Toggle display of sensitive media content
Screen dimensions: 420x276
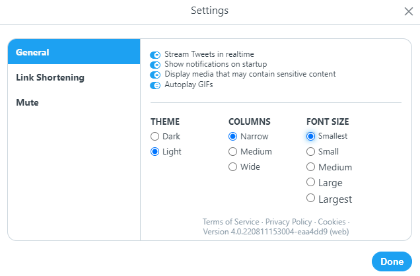tap(156, 75)
